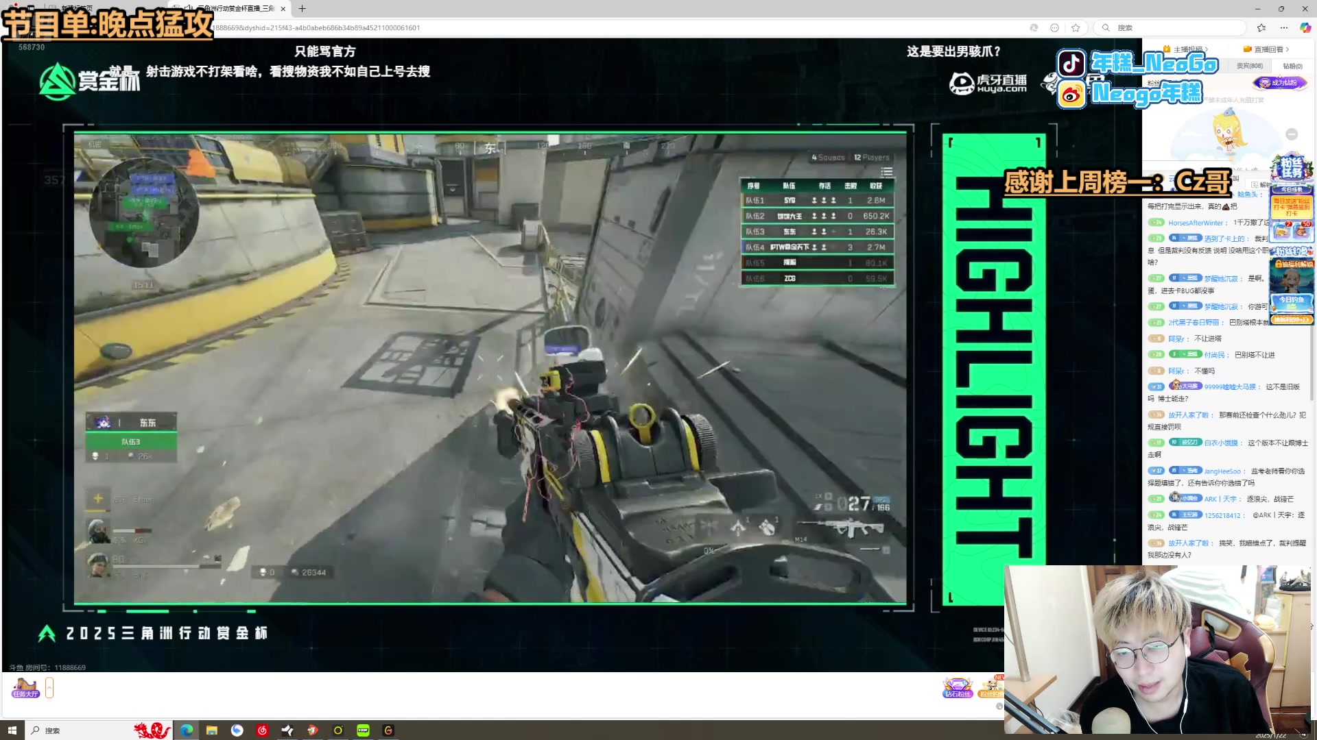Close the 三角洲行动赏金杯直播 tab
The image size is (1317, 740).
click(x=283, y=9)
